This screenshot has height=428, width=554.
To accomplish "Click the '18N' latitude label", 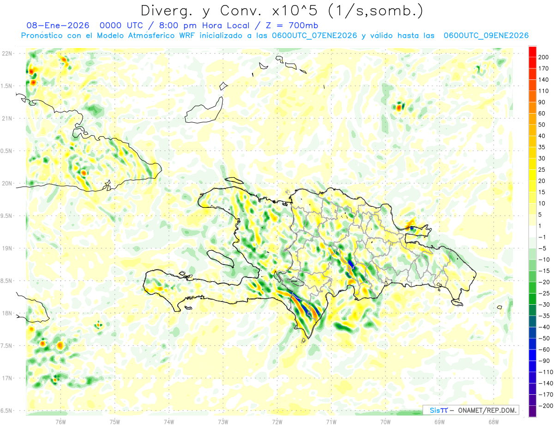I will click(6, 313).
